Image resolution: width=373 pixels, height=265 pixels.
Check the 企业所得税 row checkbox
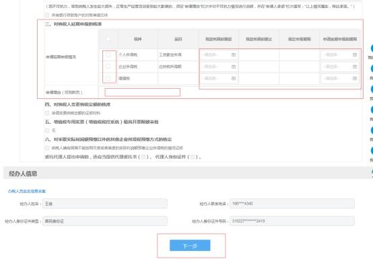click(108, 67)
